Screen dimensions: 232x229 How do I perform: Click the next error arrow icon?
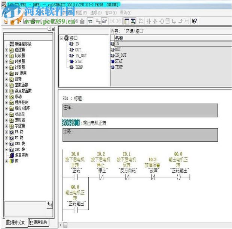[119, 21]
